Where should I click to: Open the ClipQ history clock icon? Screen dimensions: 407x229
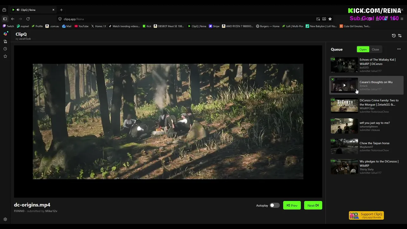click(394, 36)
